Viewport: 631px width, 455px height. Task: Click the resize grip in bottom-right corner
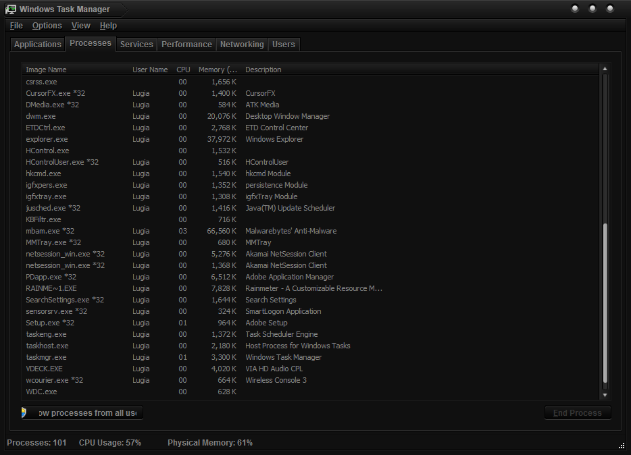point(621,446)
